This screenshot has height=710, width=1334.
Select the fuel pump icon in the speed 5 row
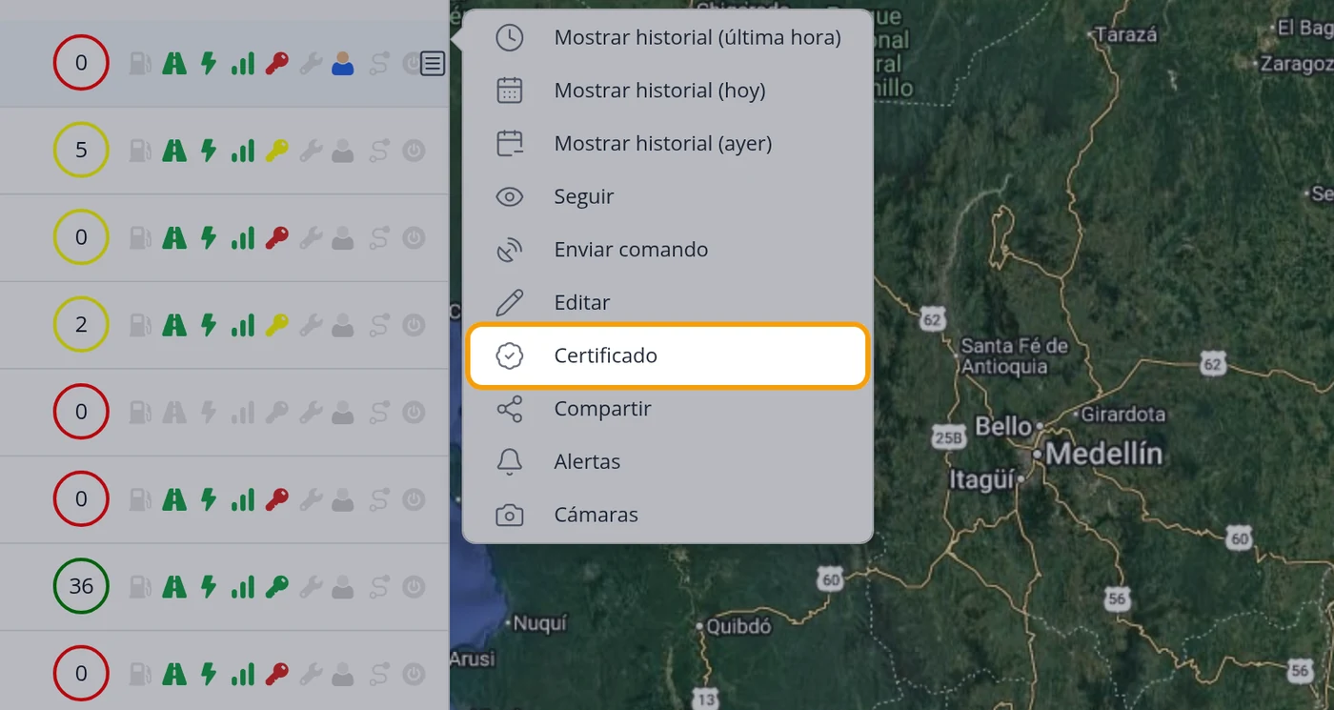(x=140, y=151)
